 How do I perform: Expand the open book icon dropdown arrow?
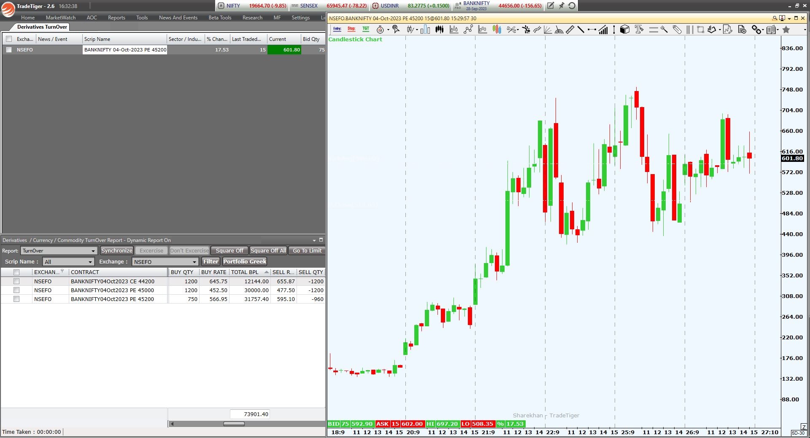(778, 30)
